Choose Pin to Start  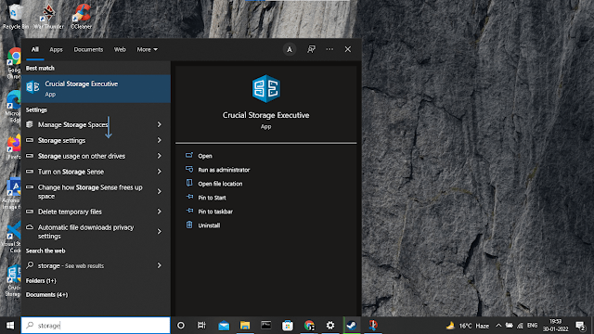click(206, 198)
